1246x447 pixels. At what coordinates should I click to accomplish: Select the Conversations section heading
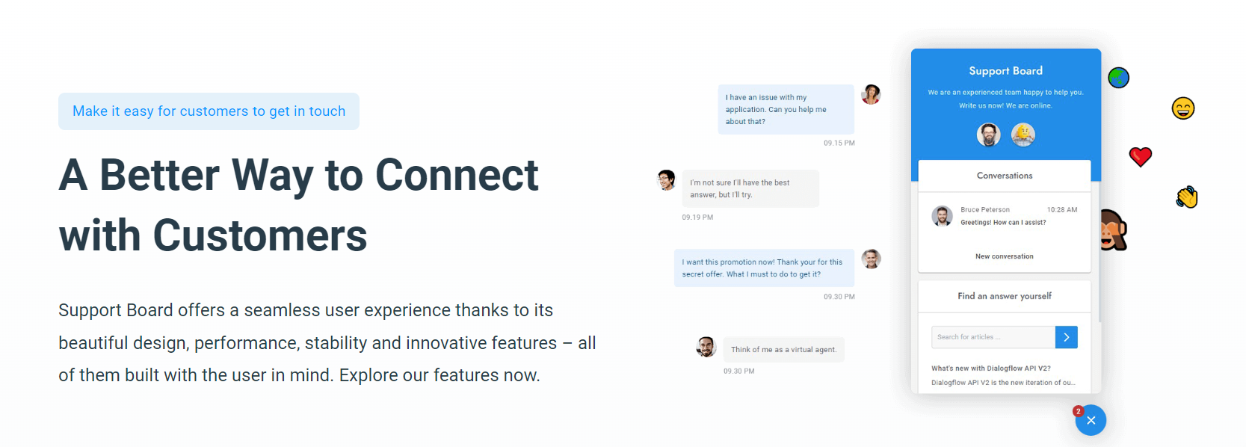(1004, 176)
